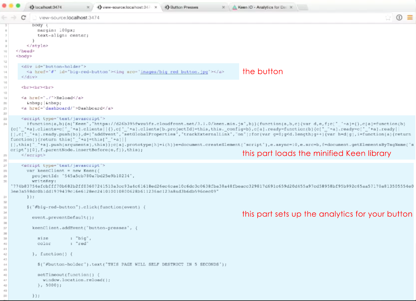This screenshot has width=416, height=301.
Task: Click the projectId value "545a5cb780a7bd25e9b10234"
Action: coord(97,176)
